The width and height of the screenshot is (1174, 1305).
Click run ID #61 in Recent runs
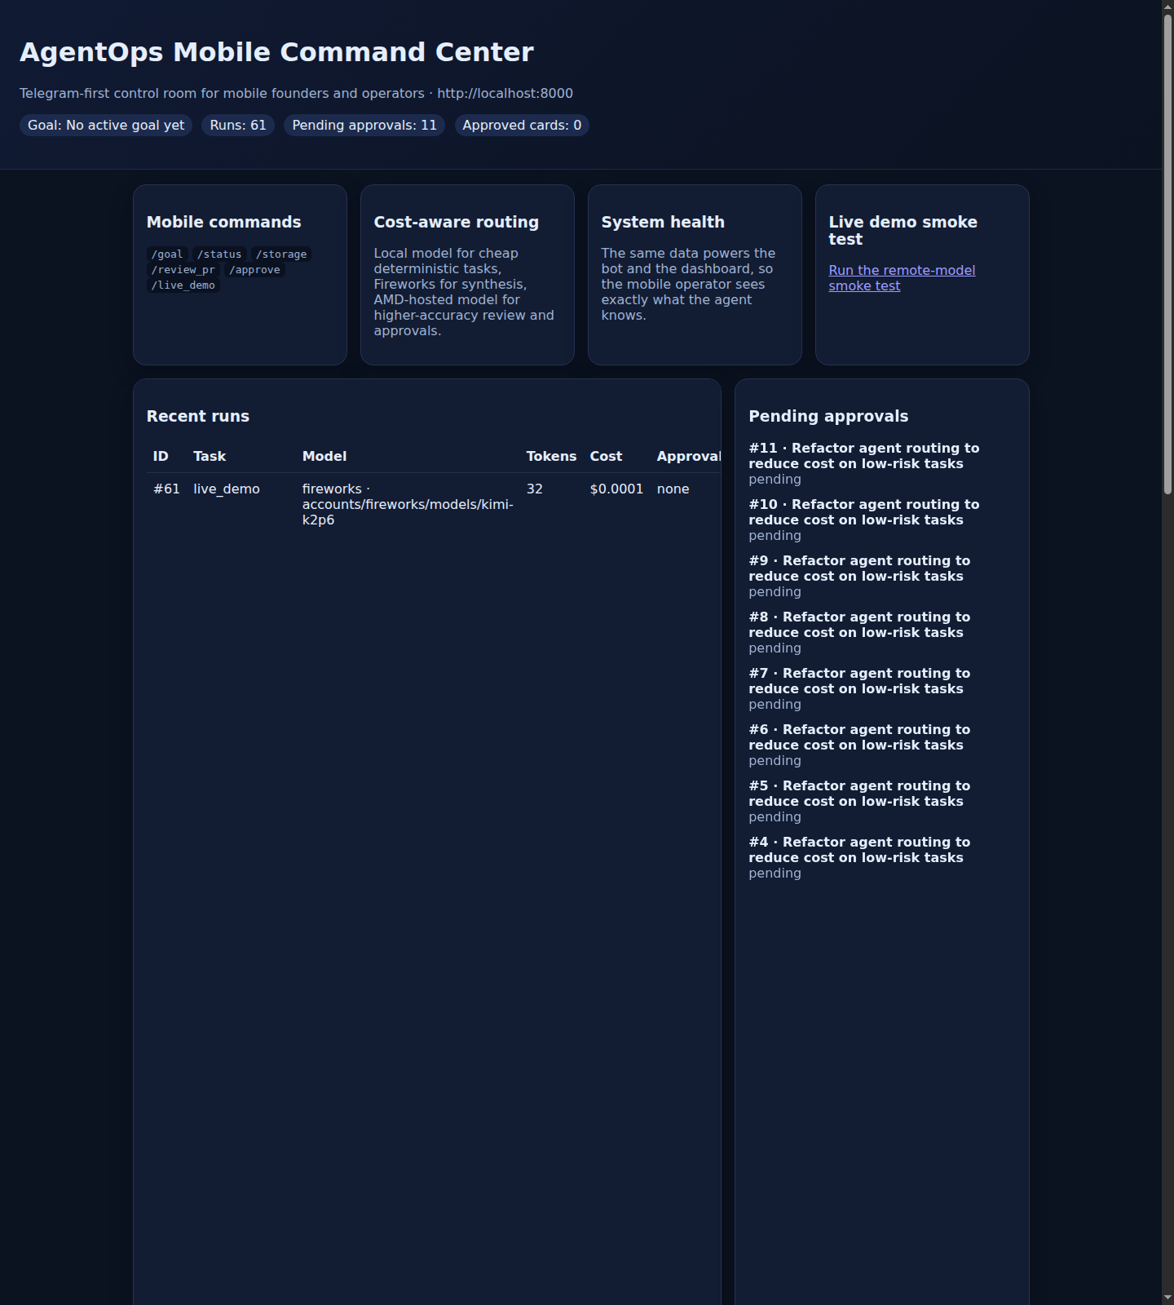pyautogui.click(x=166, y=489)
